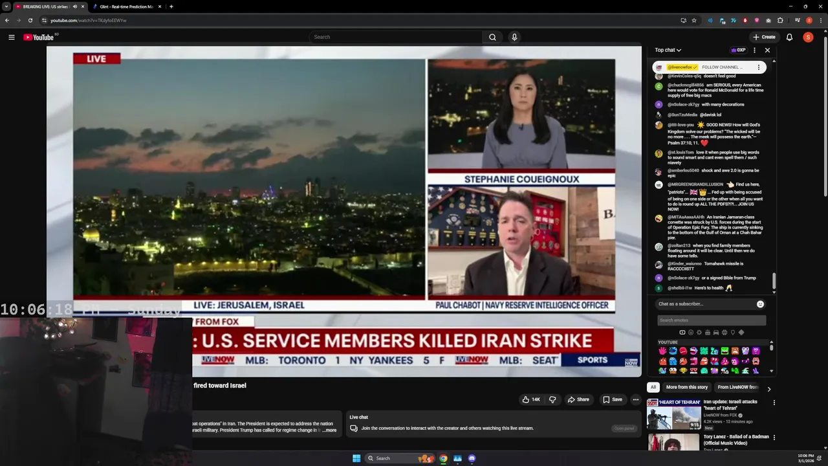The width and height of the screenshot is (828, 466).
Task: Open the YouTube notifications bell
Action: pos(789,37)
